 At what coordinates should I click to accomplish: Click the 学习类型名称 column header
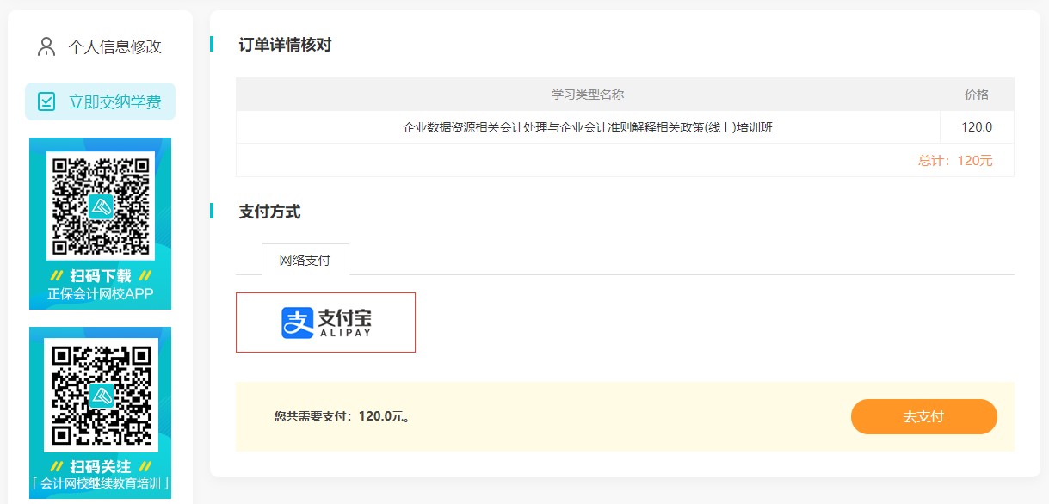pos(588,95)
